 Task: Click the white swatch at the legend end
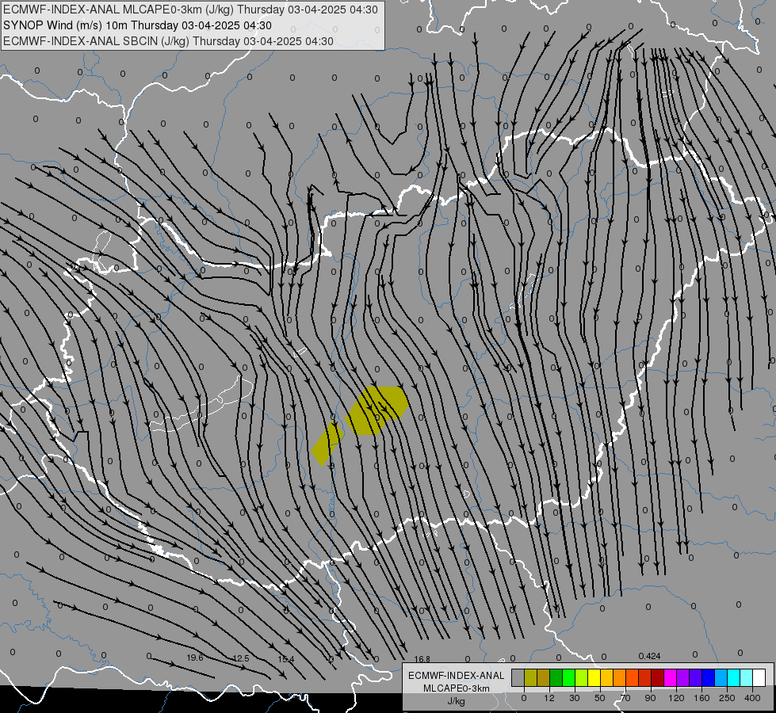click(x=759, y=677)
